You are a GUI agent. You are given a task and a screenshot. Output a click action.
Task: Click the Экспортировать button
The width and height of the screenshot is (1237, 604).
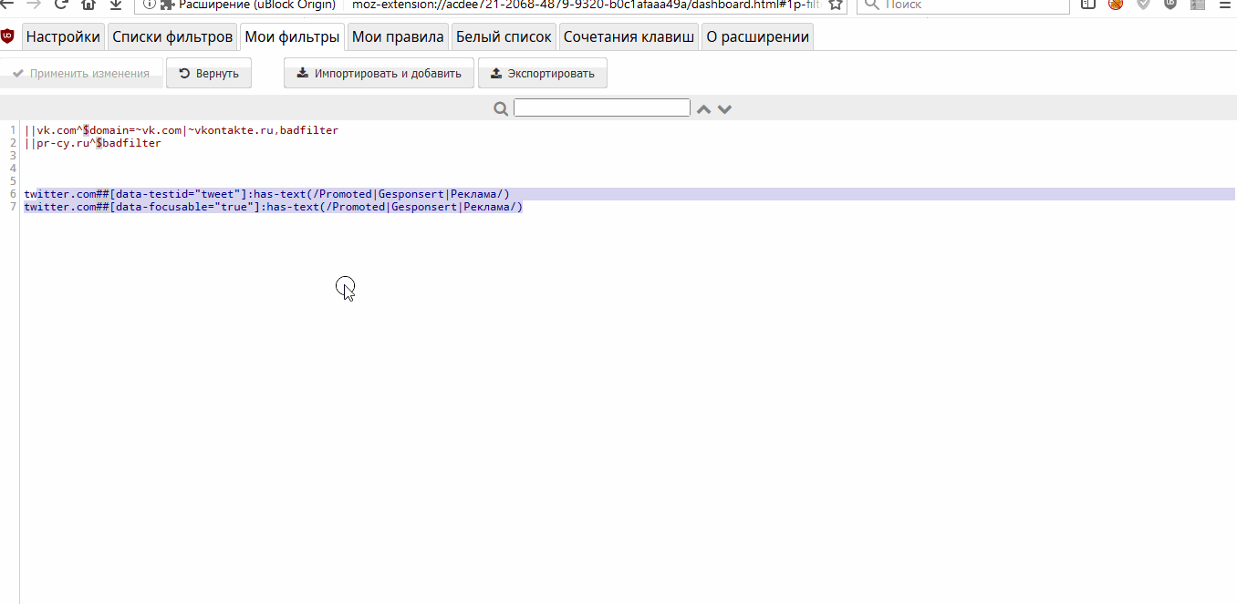(x=543, y=74)
